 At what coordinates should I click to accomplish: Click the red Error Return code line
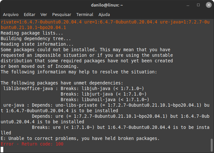pyautogui.click(x=32, y=144)
